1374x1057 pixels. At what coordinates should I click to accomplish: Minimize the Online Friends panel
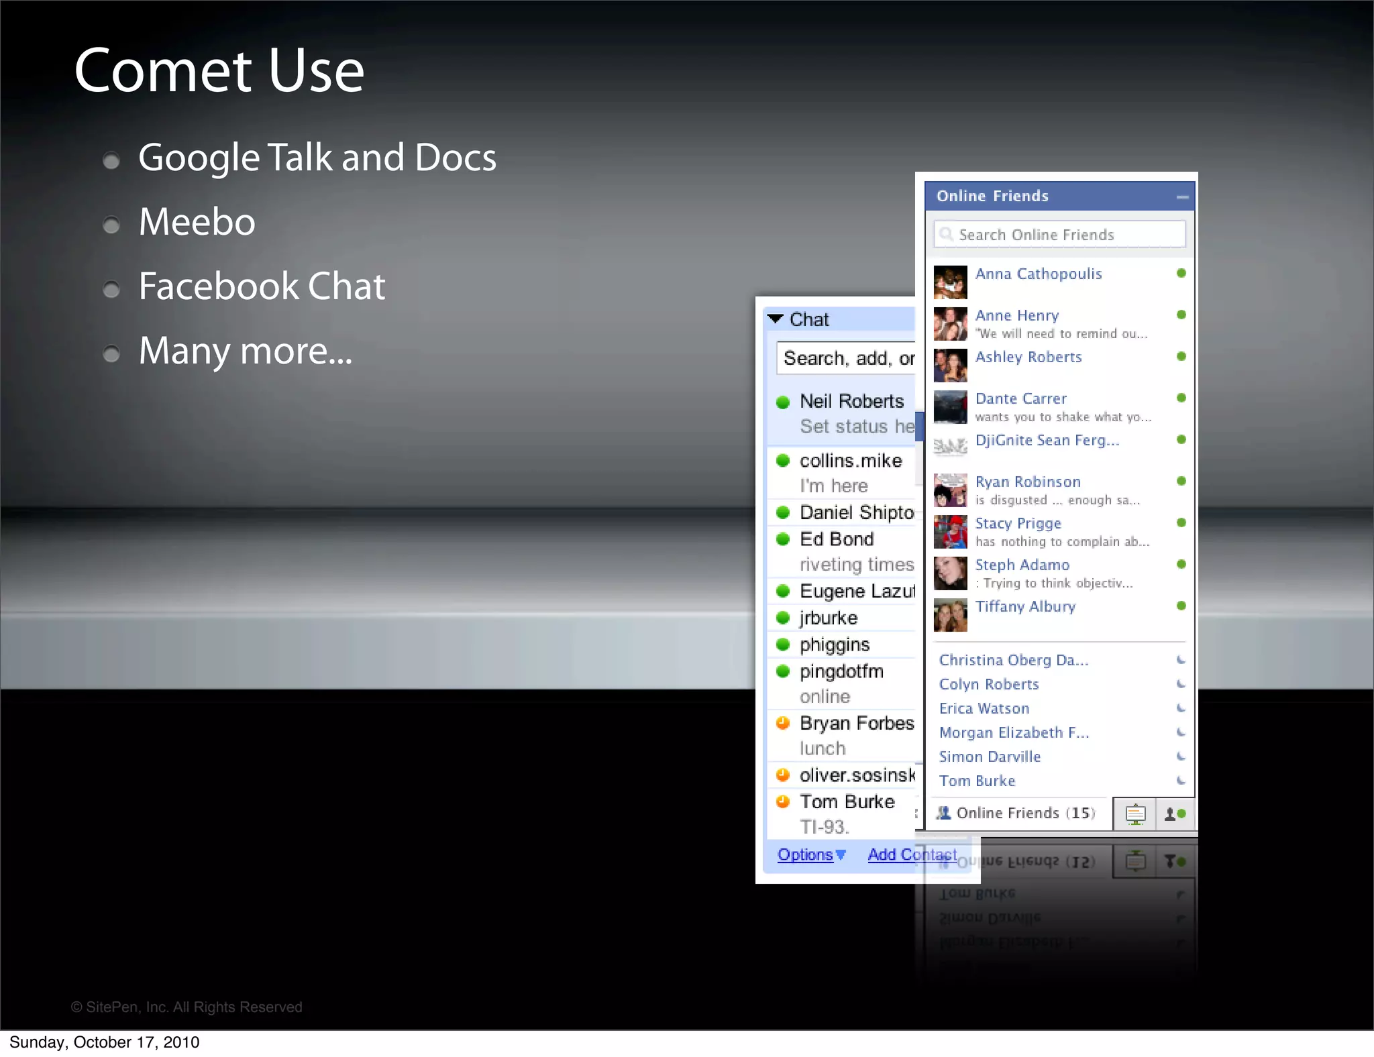1182,197
